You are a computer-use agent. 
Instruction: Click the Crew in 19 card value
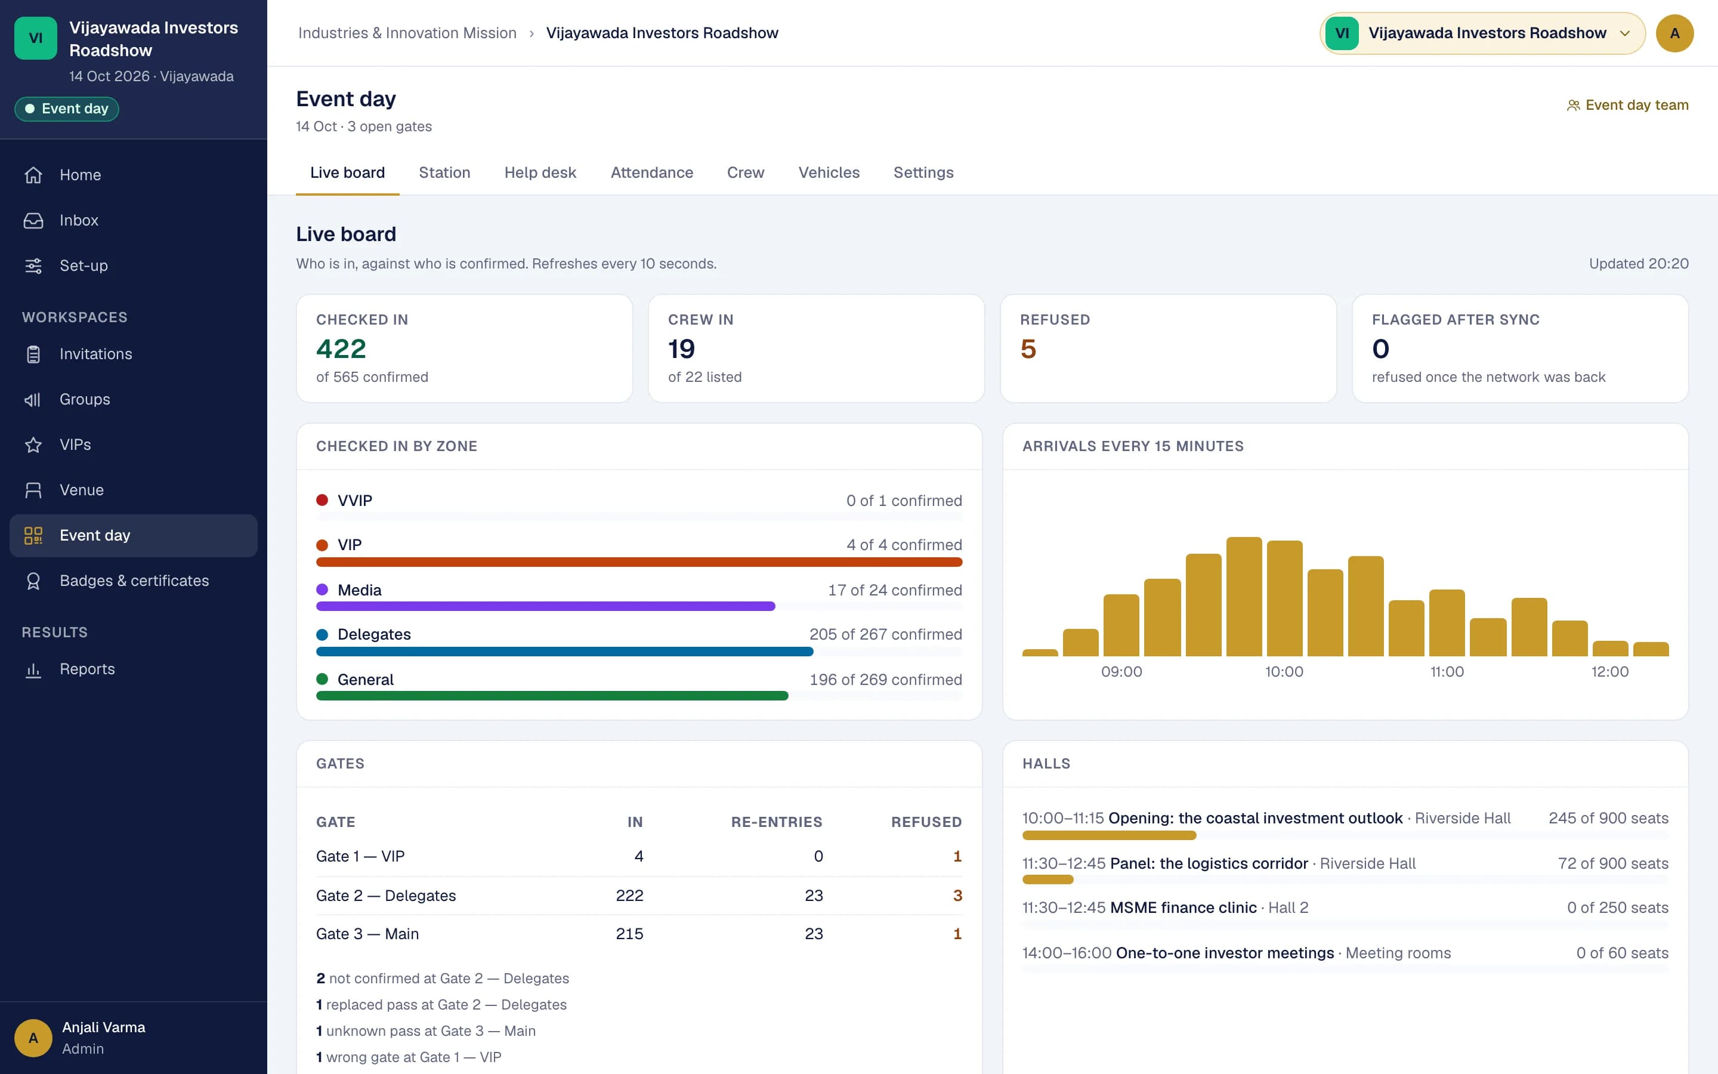[681, 349]
